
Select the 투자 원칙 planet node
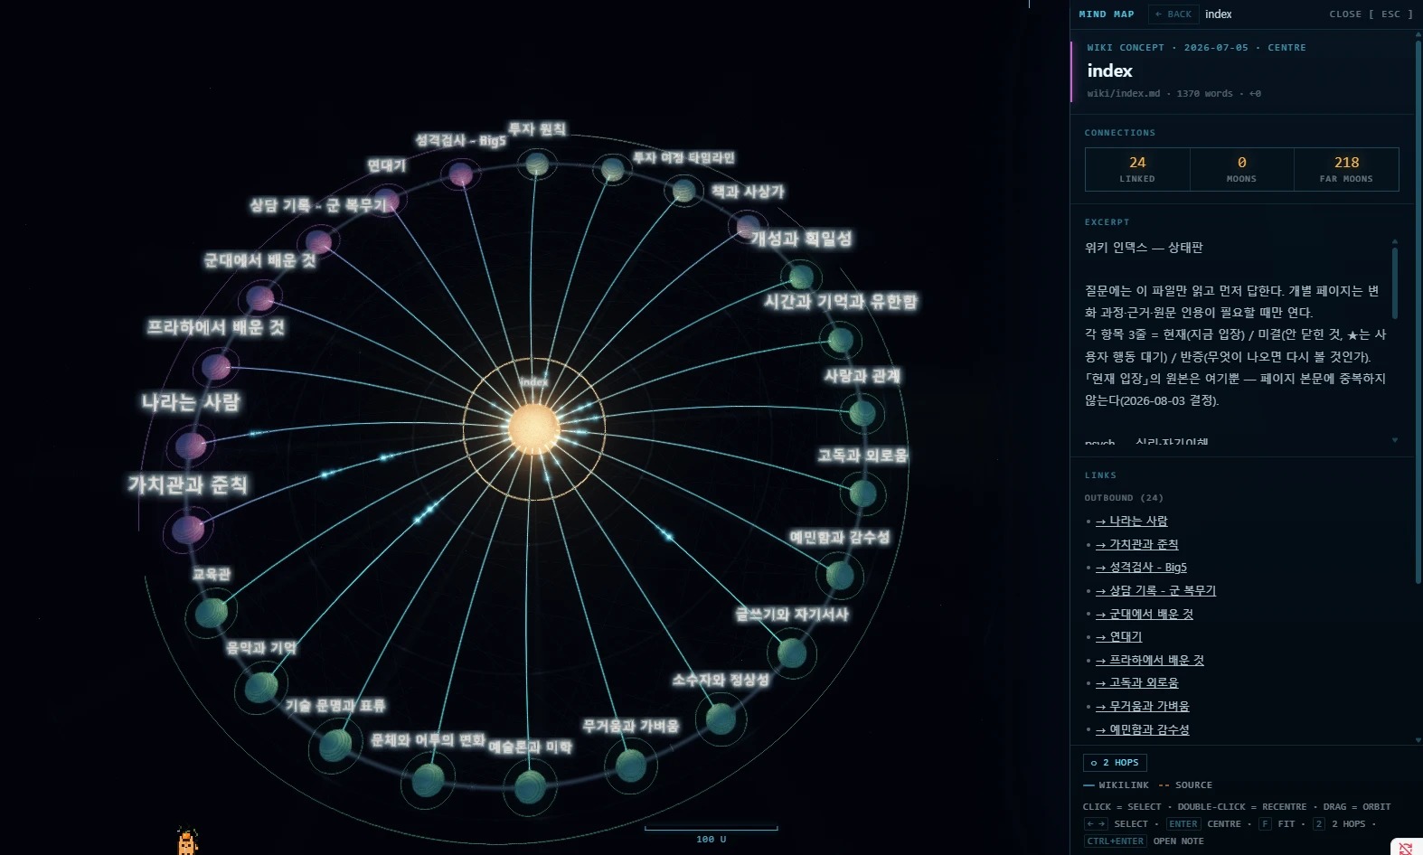click(537, 164)
